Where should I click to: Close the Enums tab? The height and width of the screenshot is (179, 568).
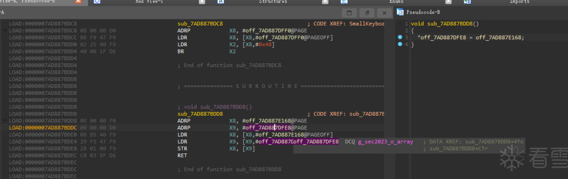[448, 2]
